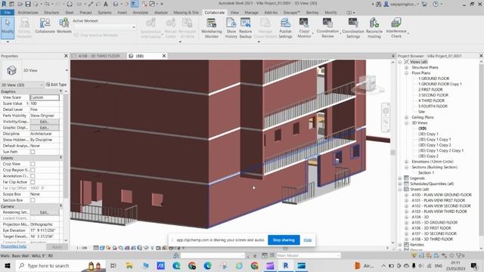Click Show History
This screenshot has height=272, width=484.
point(231,28)
